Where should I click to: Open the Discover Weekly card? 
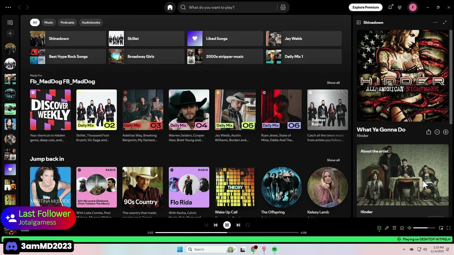coord(50,116)
